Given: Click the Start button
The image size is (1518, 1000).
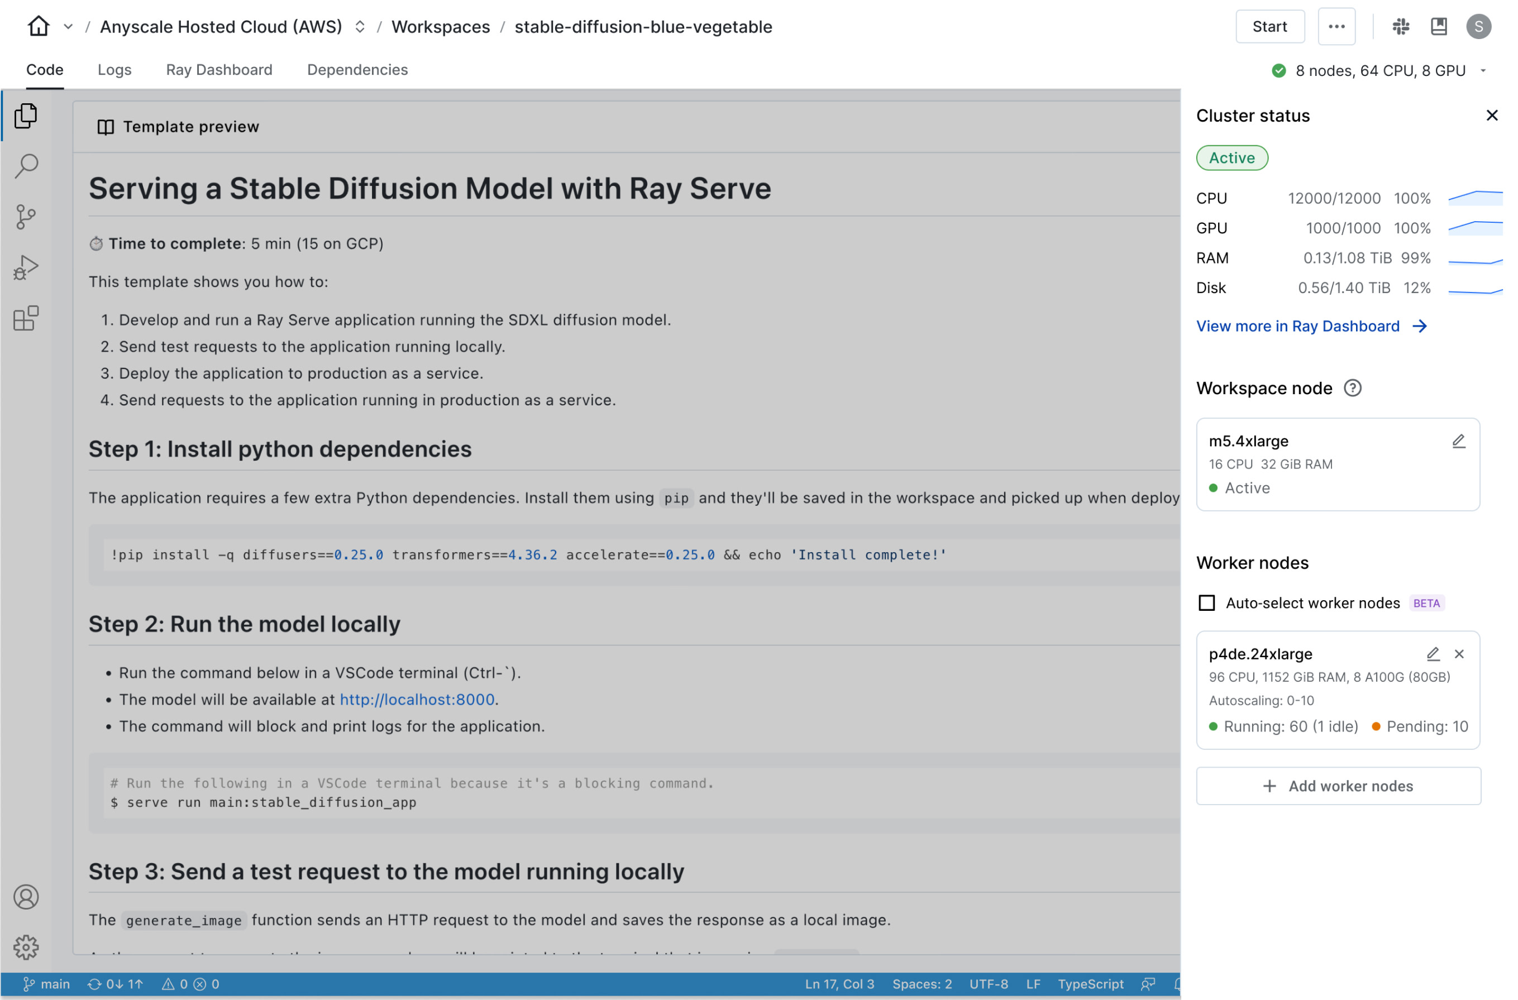Looking at the screenshot, I should coord(1270,26).
